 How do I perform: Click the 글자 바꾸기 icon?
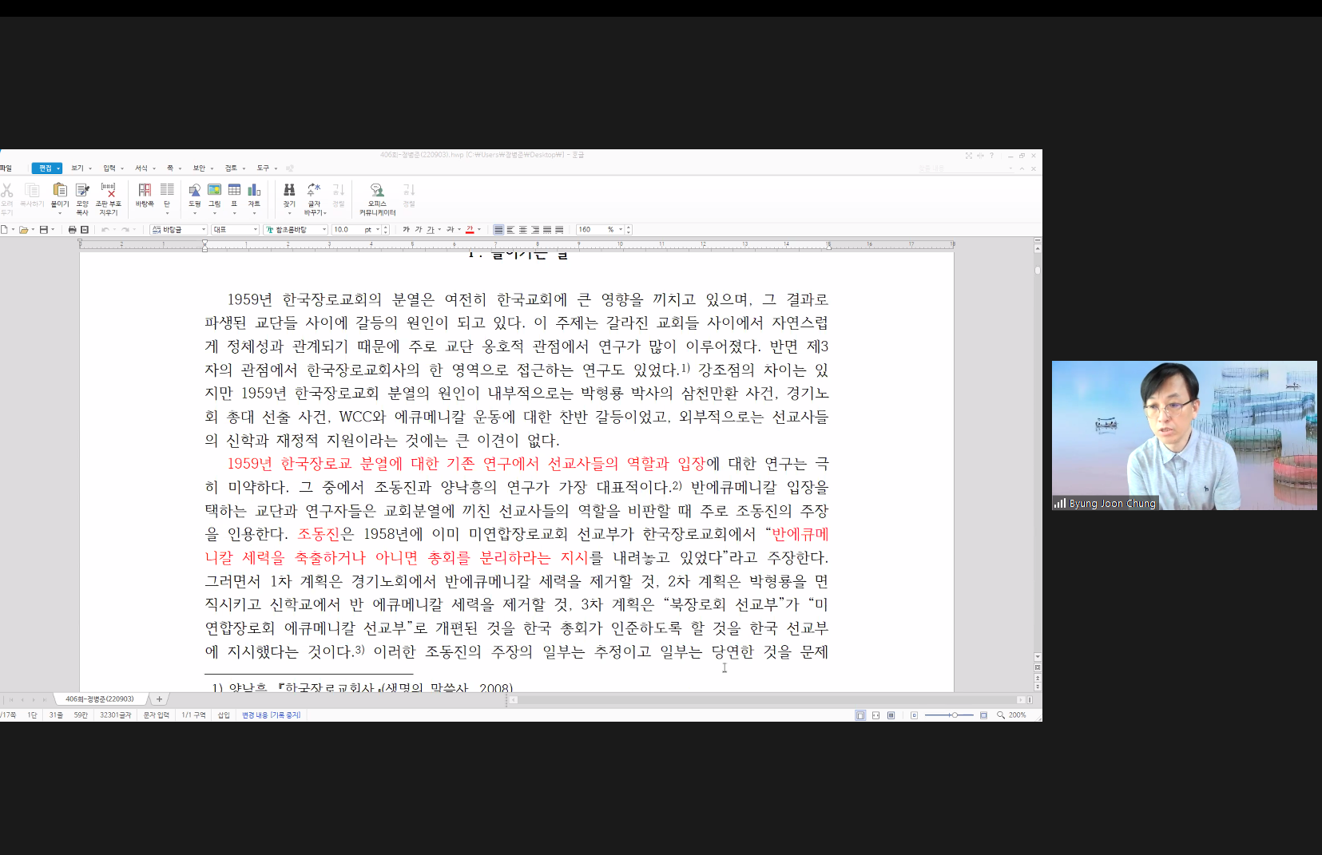[x=314, y=190]
